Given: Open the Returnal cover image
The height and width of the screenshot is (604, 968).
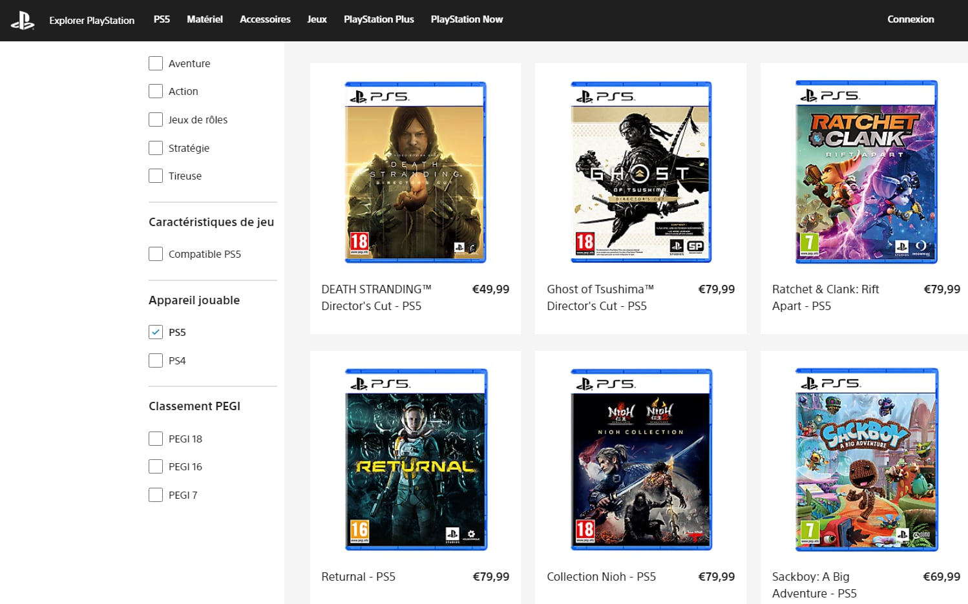Looking at the screenshot, I should [x=416, y=460].
